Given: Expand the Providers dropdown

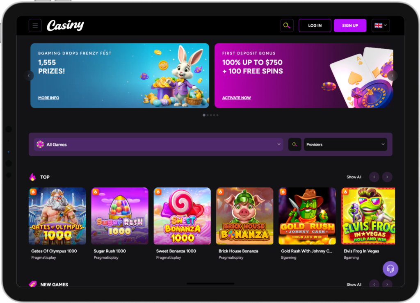Looking at the screenshot, I should pos(345,145).
